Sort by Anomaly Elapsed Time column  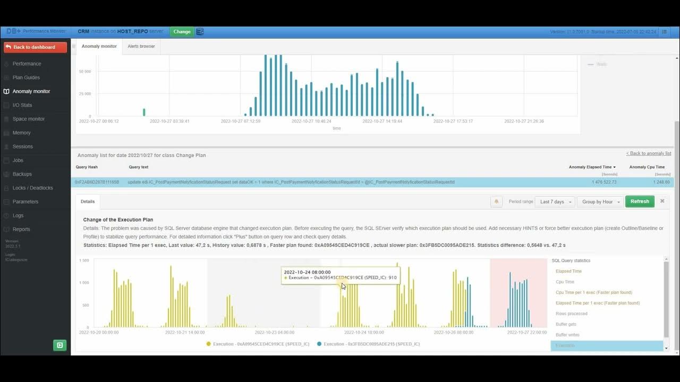pyautogui.click(x=592, y=167)
